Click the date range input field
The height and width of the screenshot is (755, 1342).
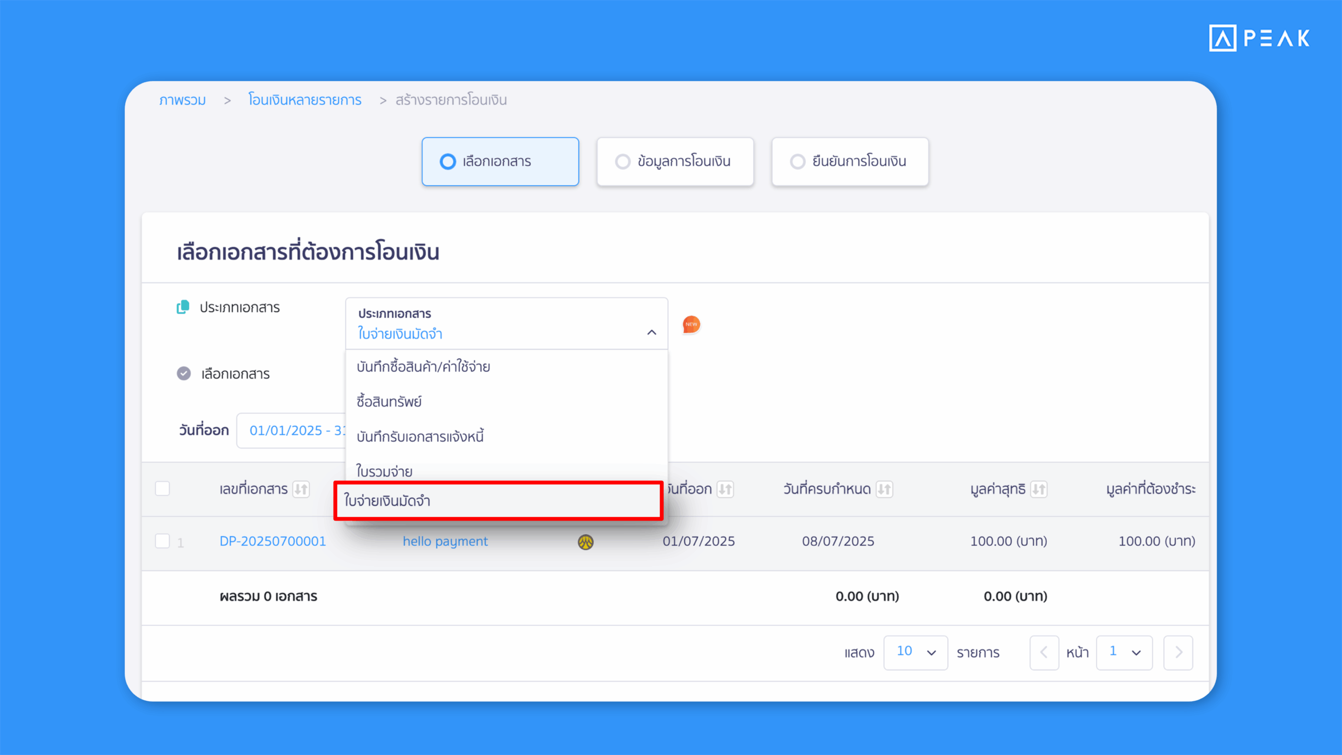click(x=291, y=430)
